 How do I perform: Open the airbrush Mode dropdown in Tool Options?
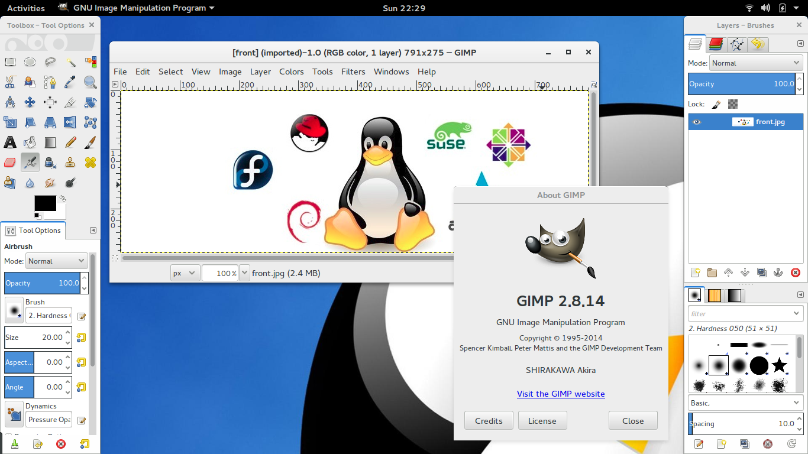tap(57, 261)
